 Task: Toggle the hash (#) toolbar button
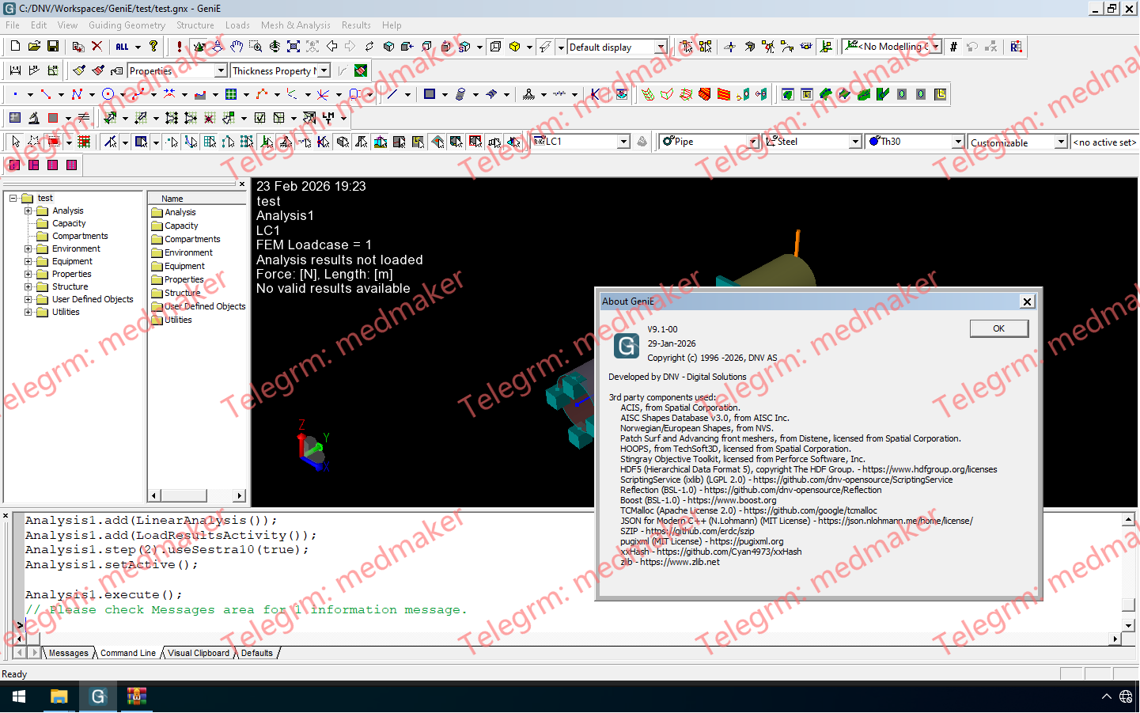pyautogui.click(x=953, y=47)
